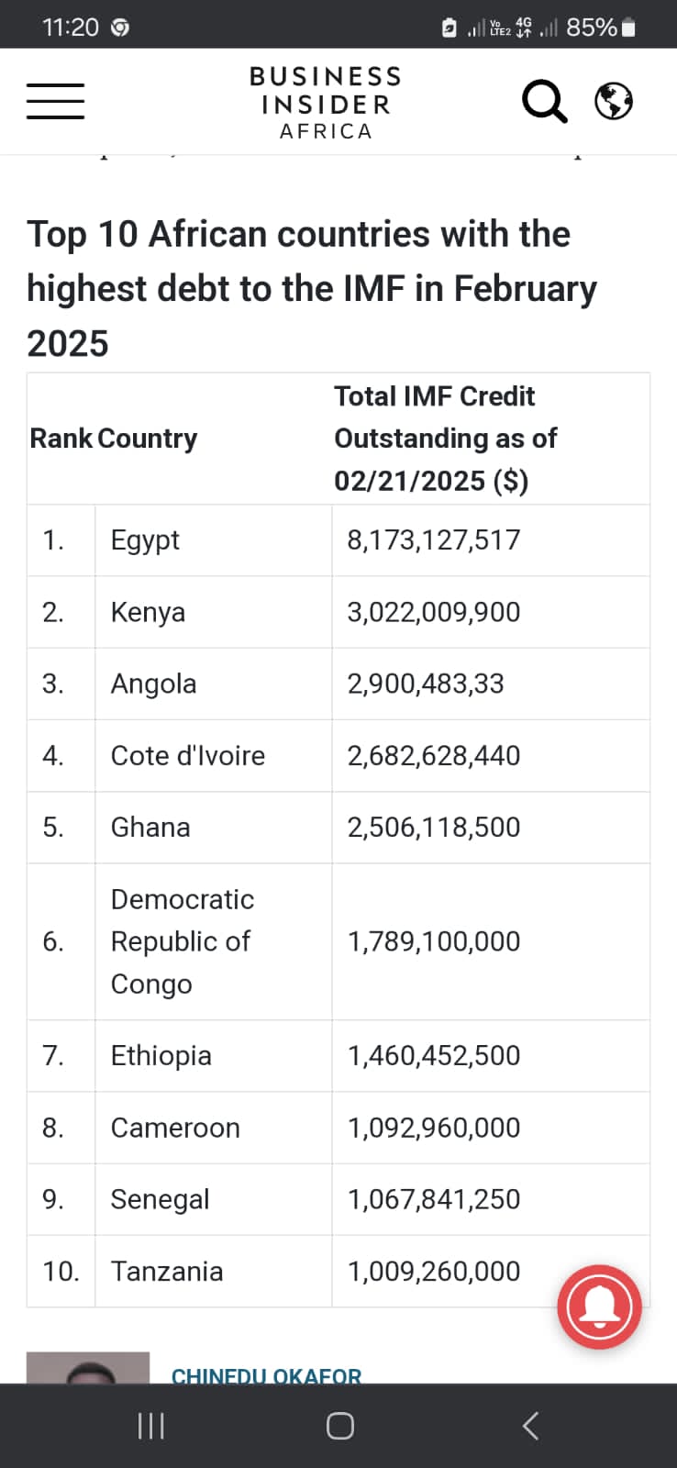
Task: Tap the Country column header
Action: pos(147,439)
